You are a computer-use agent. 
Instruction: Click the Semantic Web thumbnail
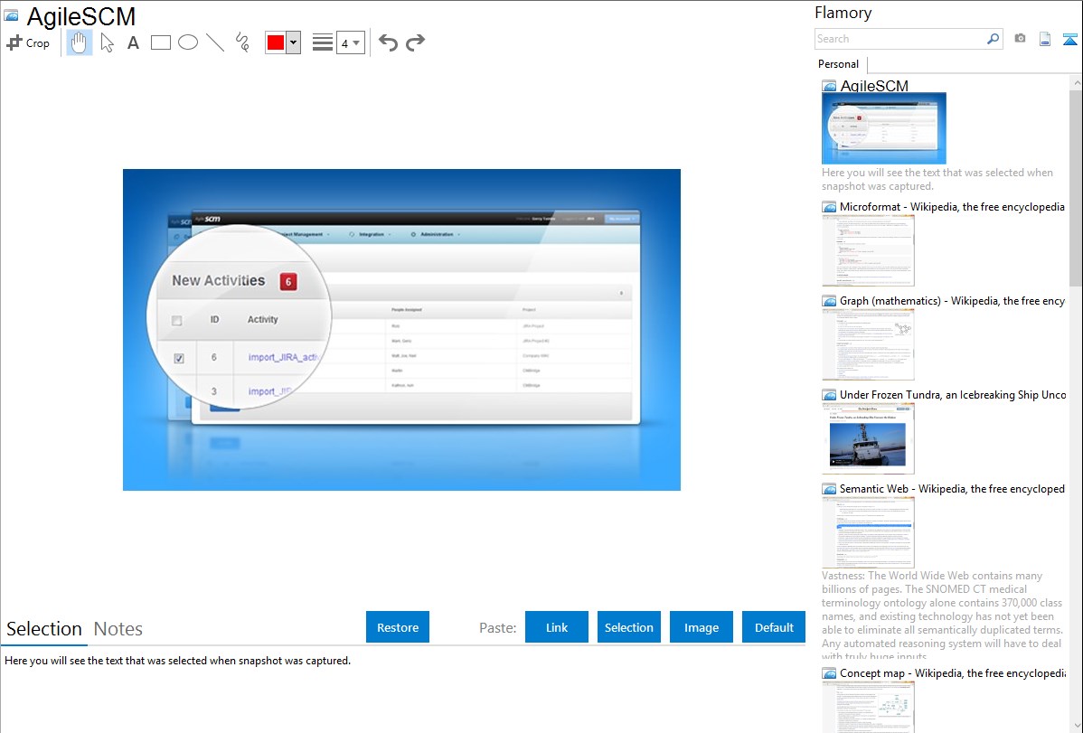868,532
